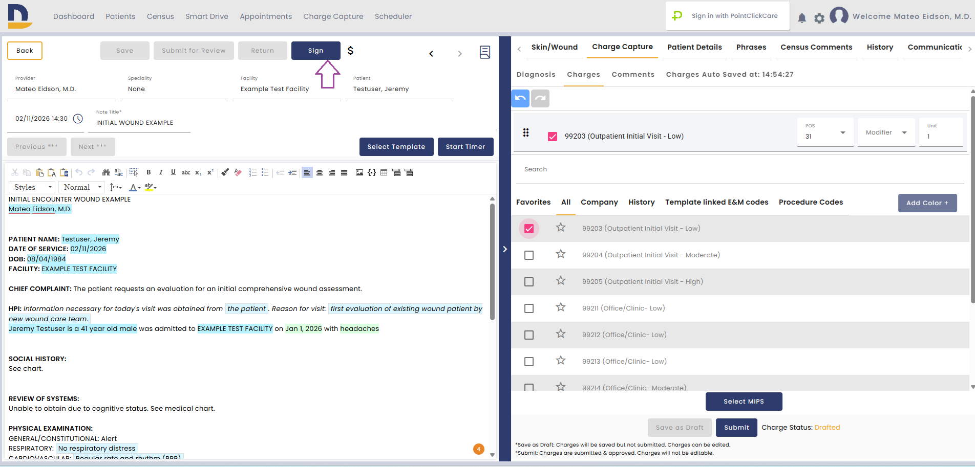Justify the text
Image resolution: width=975 pixels, height=467 pixels.
tap(344, 172)
